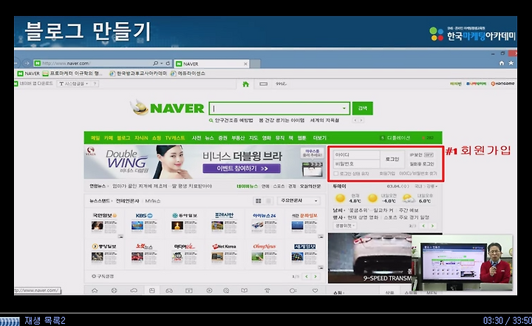This screenshot has height=326, width=532.
Task: Open the 국민일보 news logo
Action: [104, 215]
